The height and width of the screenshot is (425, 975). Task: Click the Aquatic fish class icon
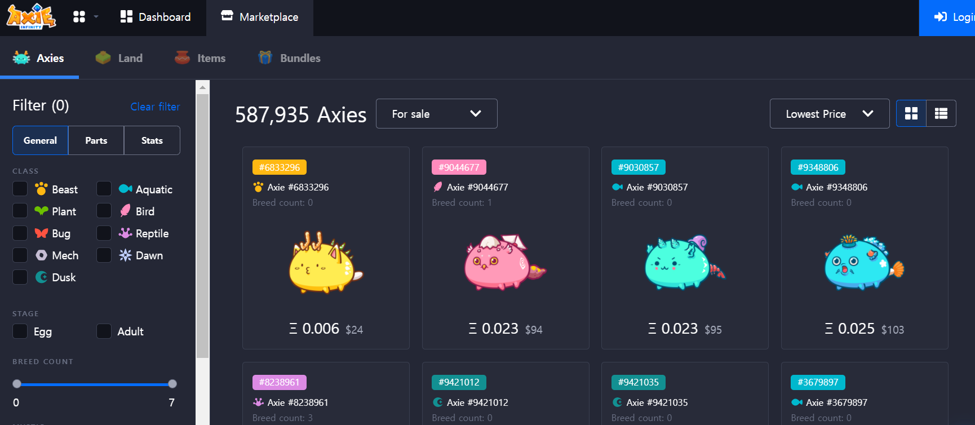[125, 189]
